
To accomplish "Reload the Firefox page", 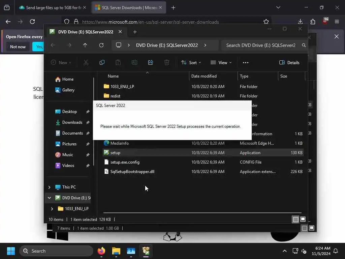I will click(x=32, y=22).
